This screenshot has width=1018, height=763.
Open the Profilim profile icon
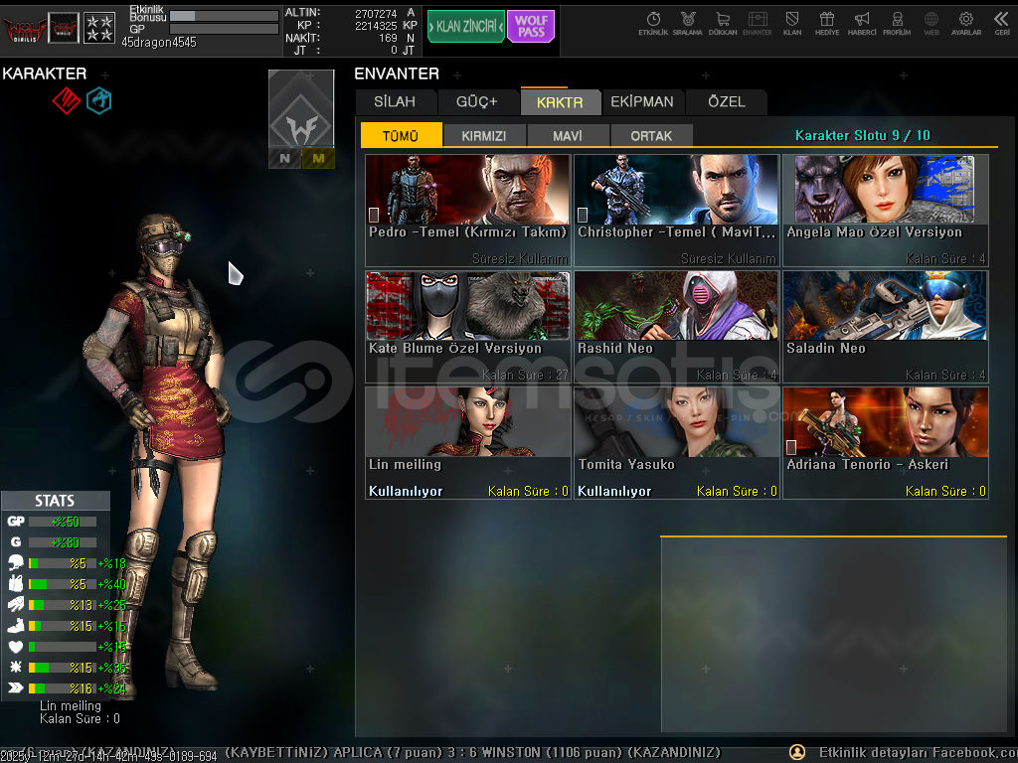(897, 24)
